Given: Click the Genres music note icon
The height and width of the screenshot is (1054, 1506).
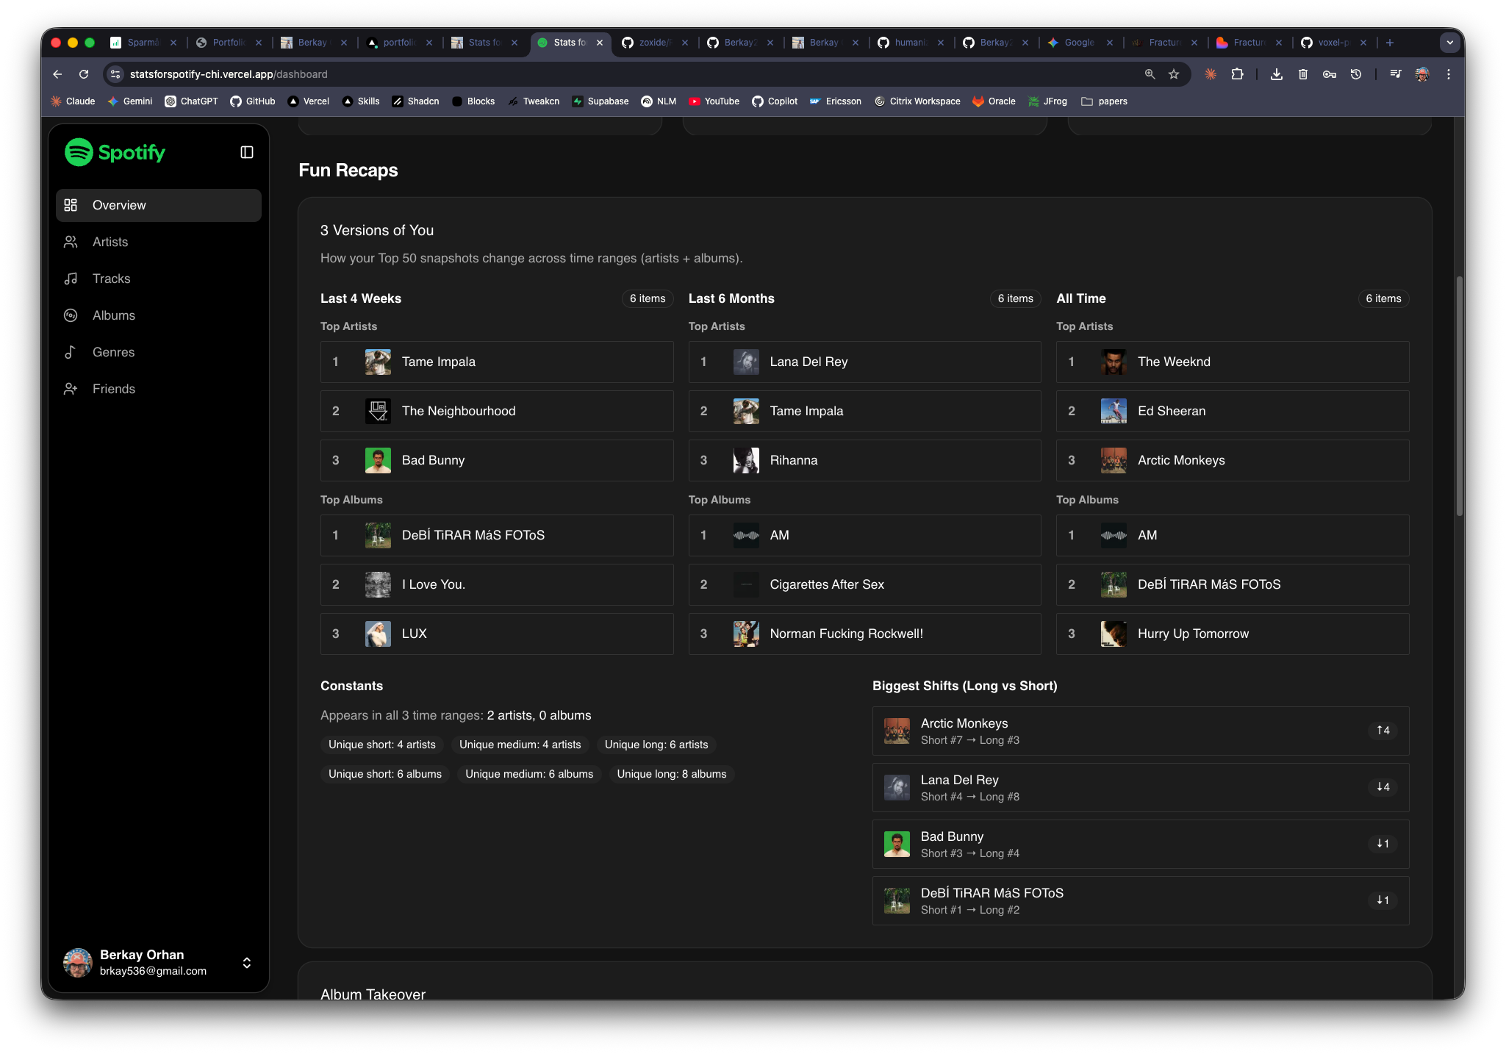Looking at the screenshot, I should click(x=71, y=352).
